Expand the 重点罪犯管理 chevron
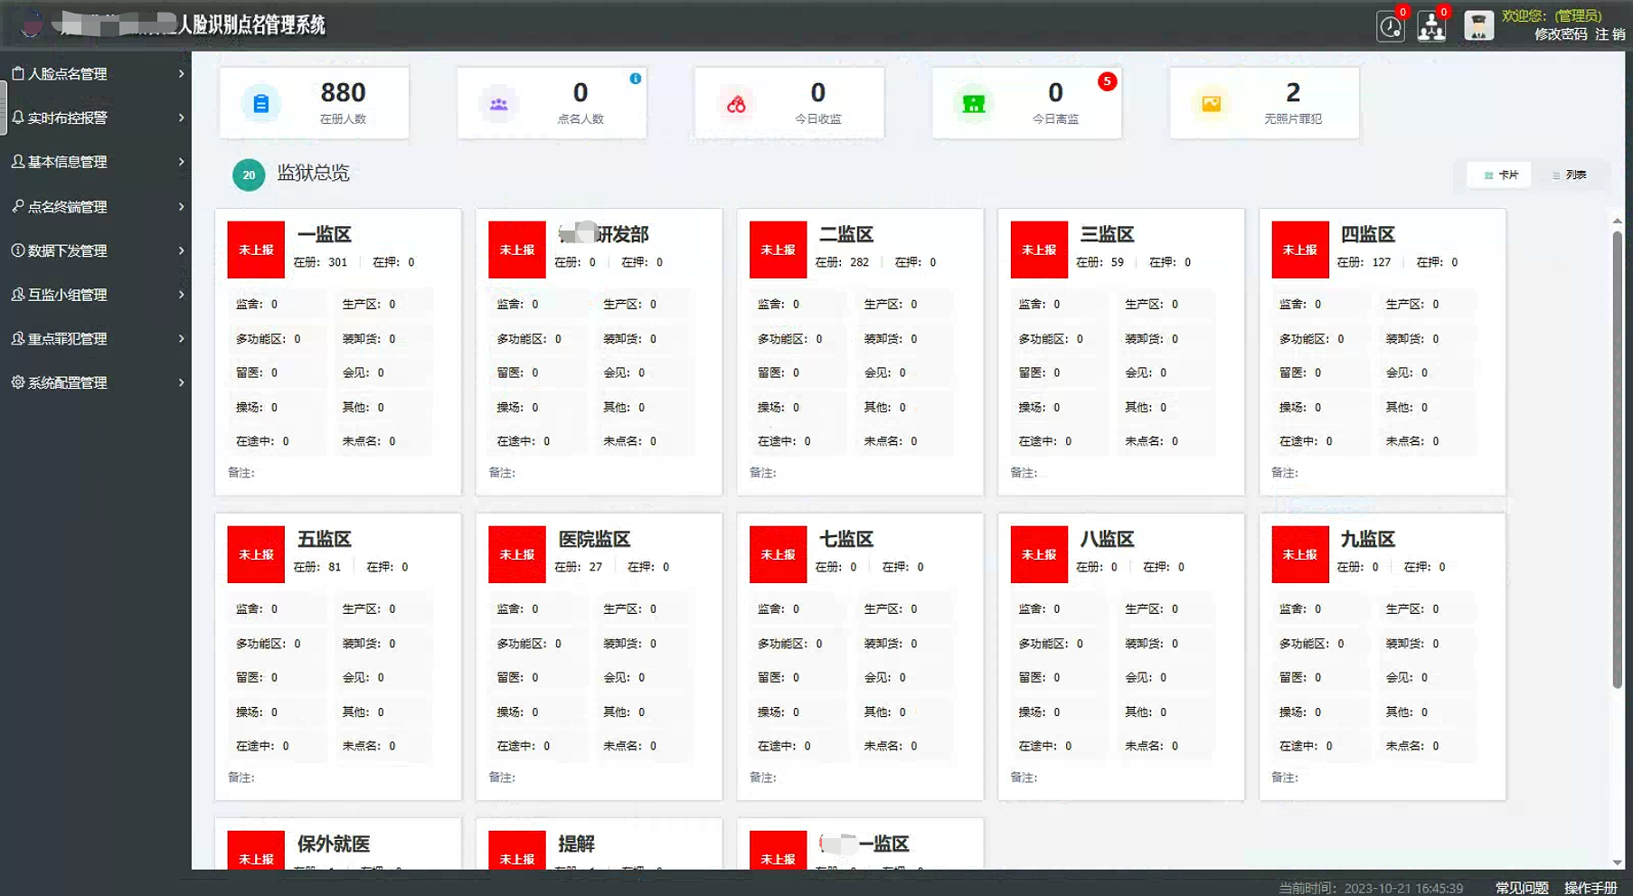Image resolution: width=1633 pixels, height=896 pixels. 181,338
